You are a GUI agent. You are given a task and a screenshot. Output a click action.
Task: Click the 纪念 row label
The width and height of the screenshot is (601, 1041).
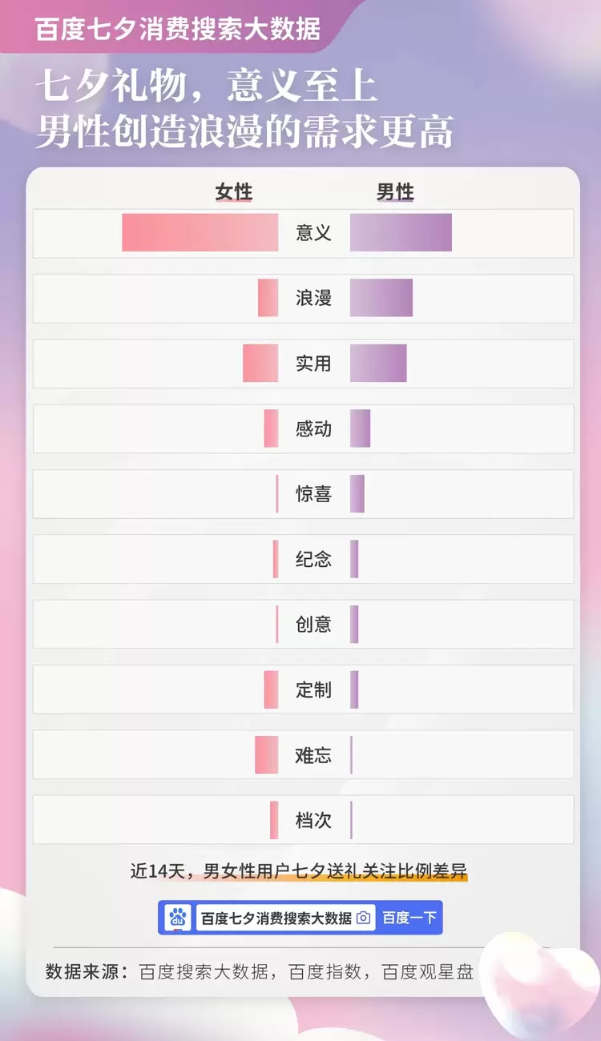[313, 560]
